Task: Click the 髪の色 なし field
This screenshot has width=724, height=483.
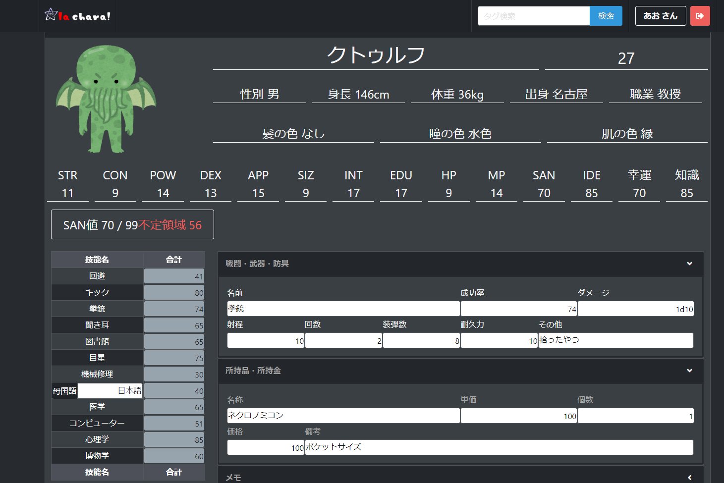Action: [293, 134]
